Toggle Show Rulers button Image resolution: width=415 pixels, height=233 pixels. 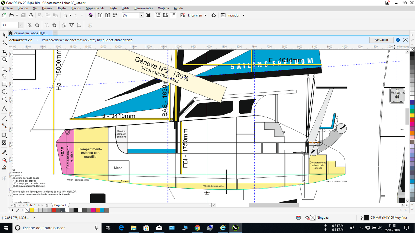(158, 15)
